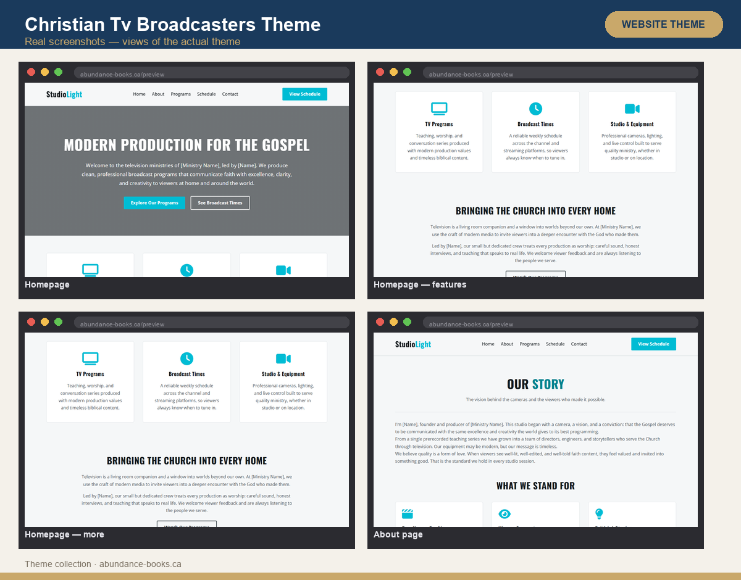Click 'WHAT WE STAND FOR' heading

click(535, 486)
